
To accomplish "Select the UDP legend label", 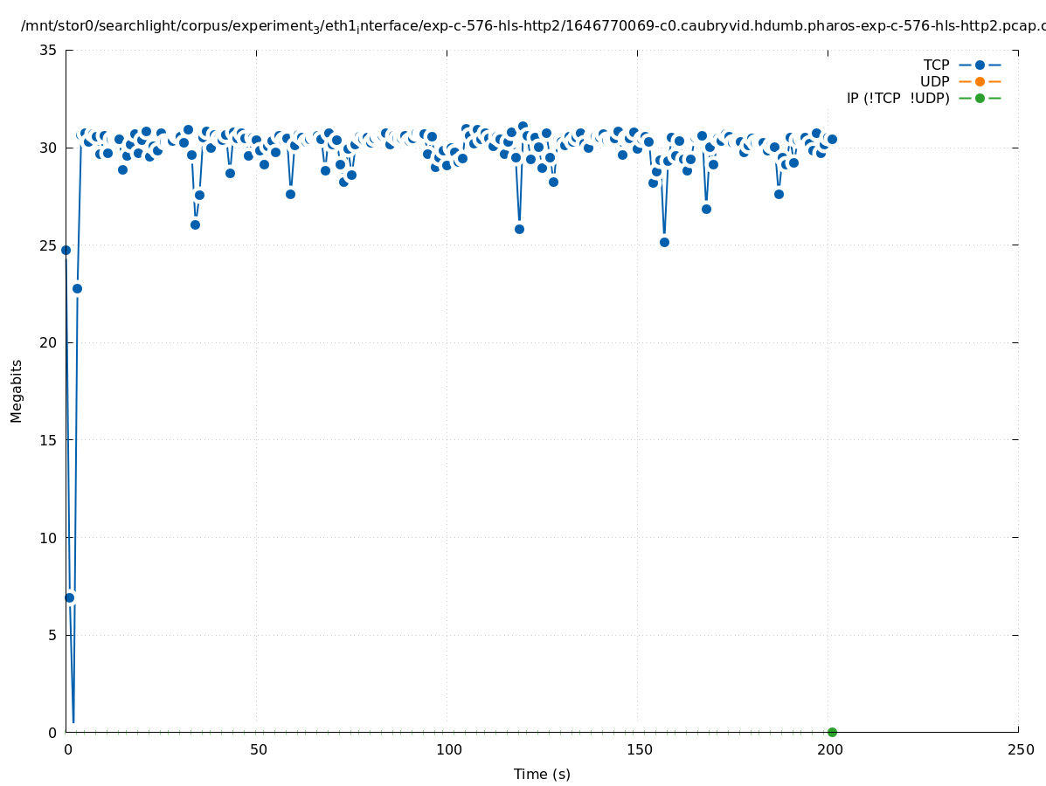I will [x=934, y=81].
